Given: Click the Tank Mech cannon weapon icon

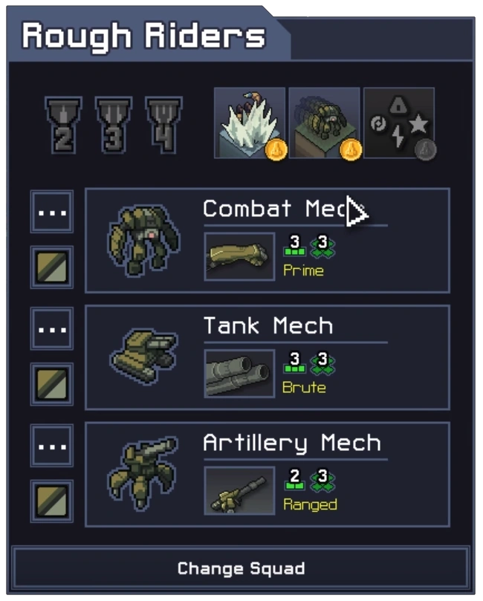Looking at the screenshot, I should click(x=239, y=374).
